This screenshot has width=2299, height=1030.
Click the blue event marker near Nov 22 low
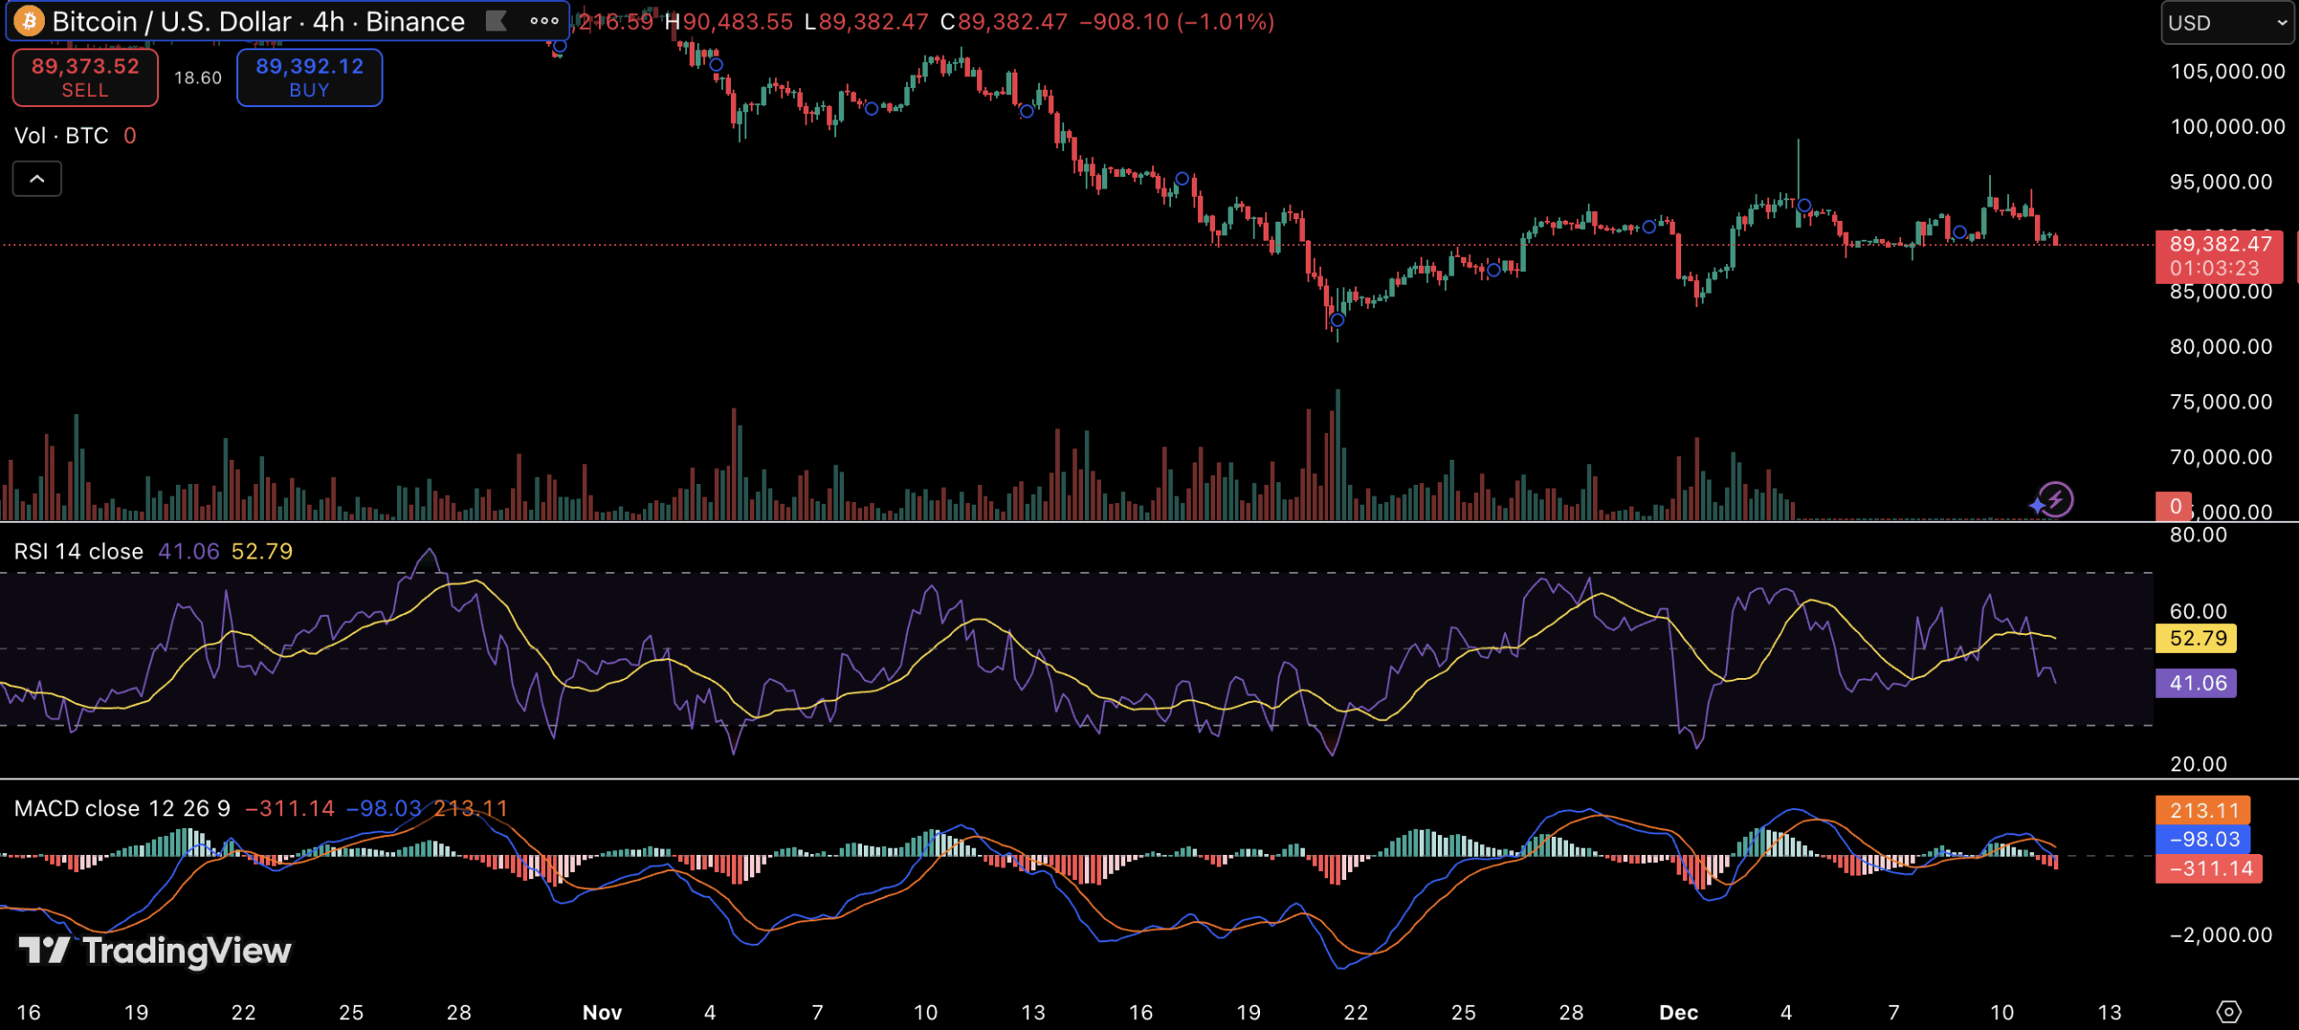(x=1337, y=320)
